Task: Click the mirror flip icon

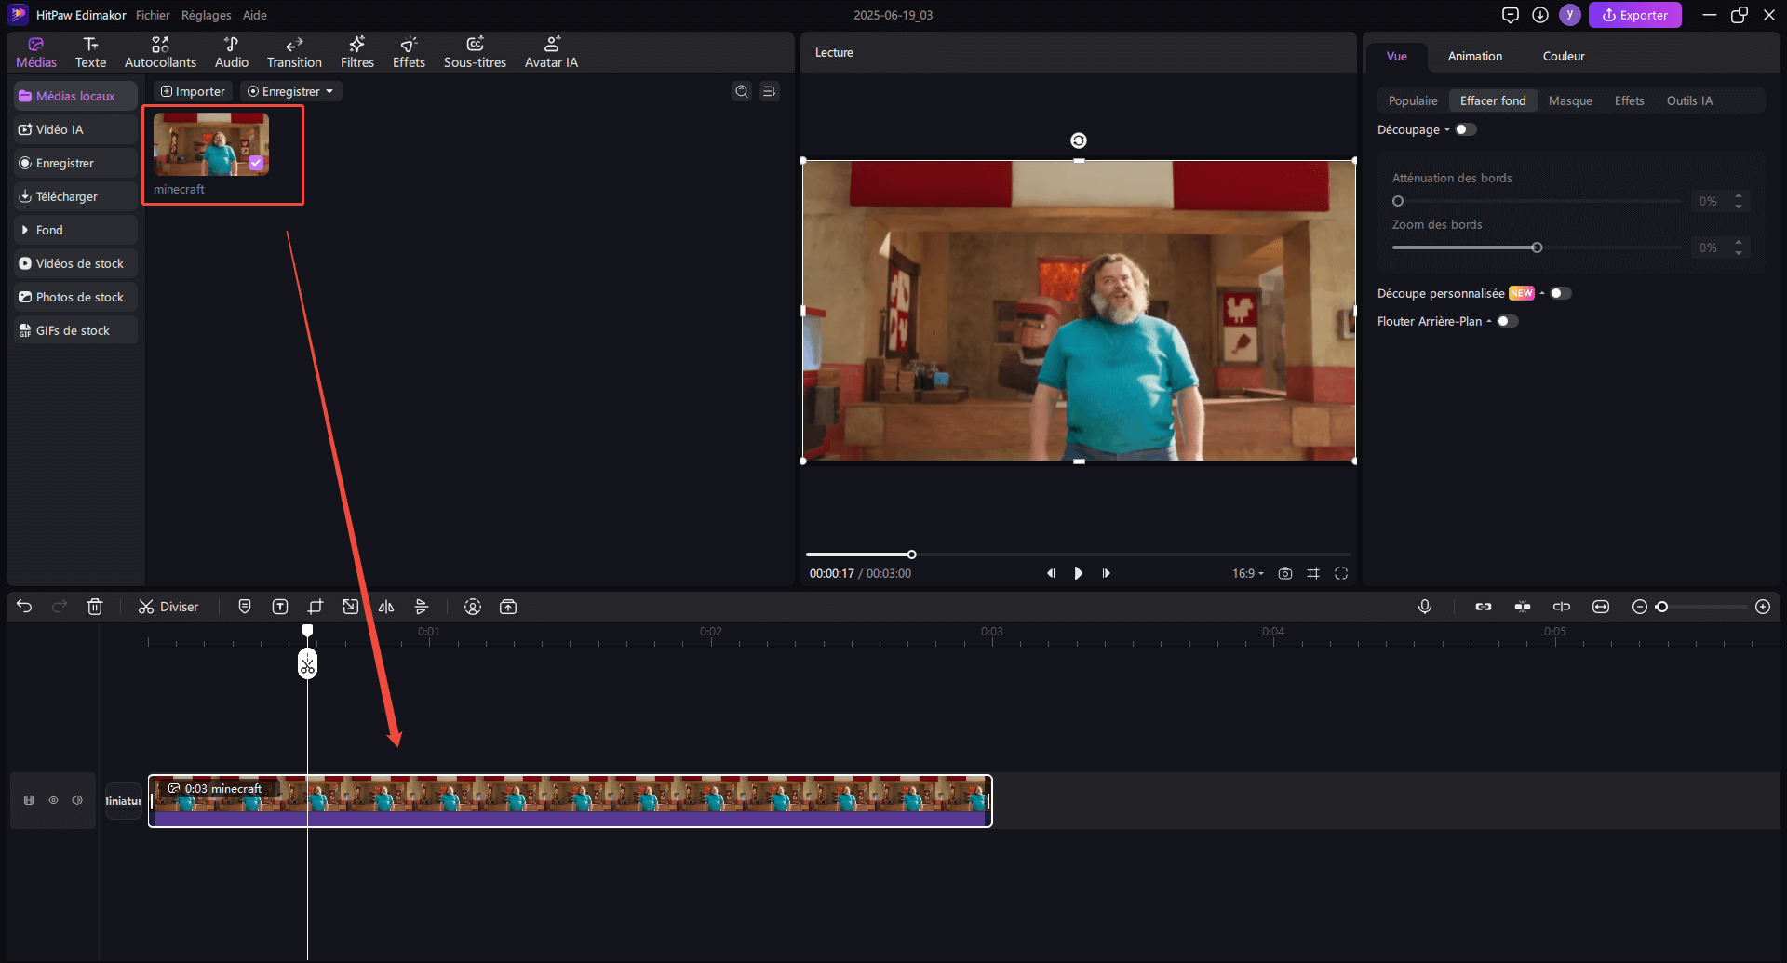Action: 386,607
